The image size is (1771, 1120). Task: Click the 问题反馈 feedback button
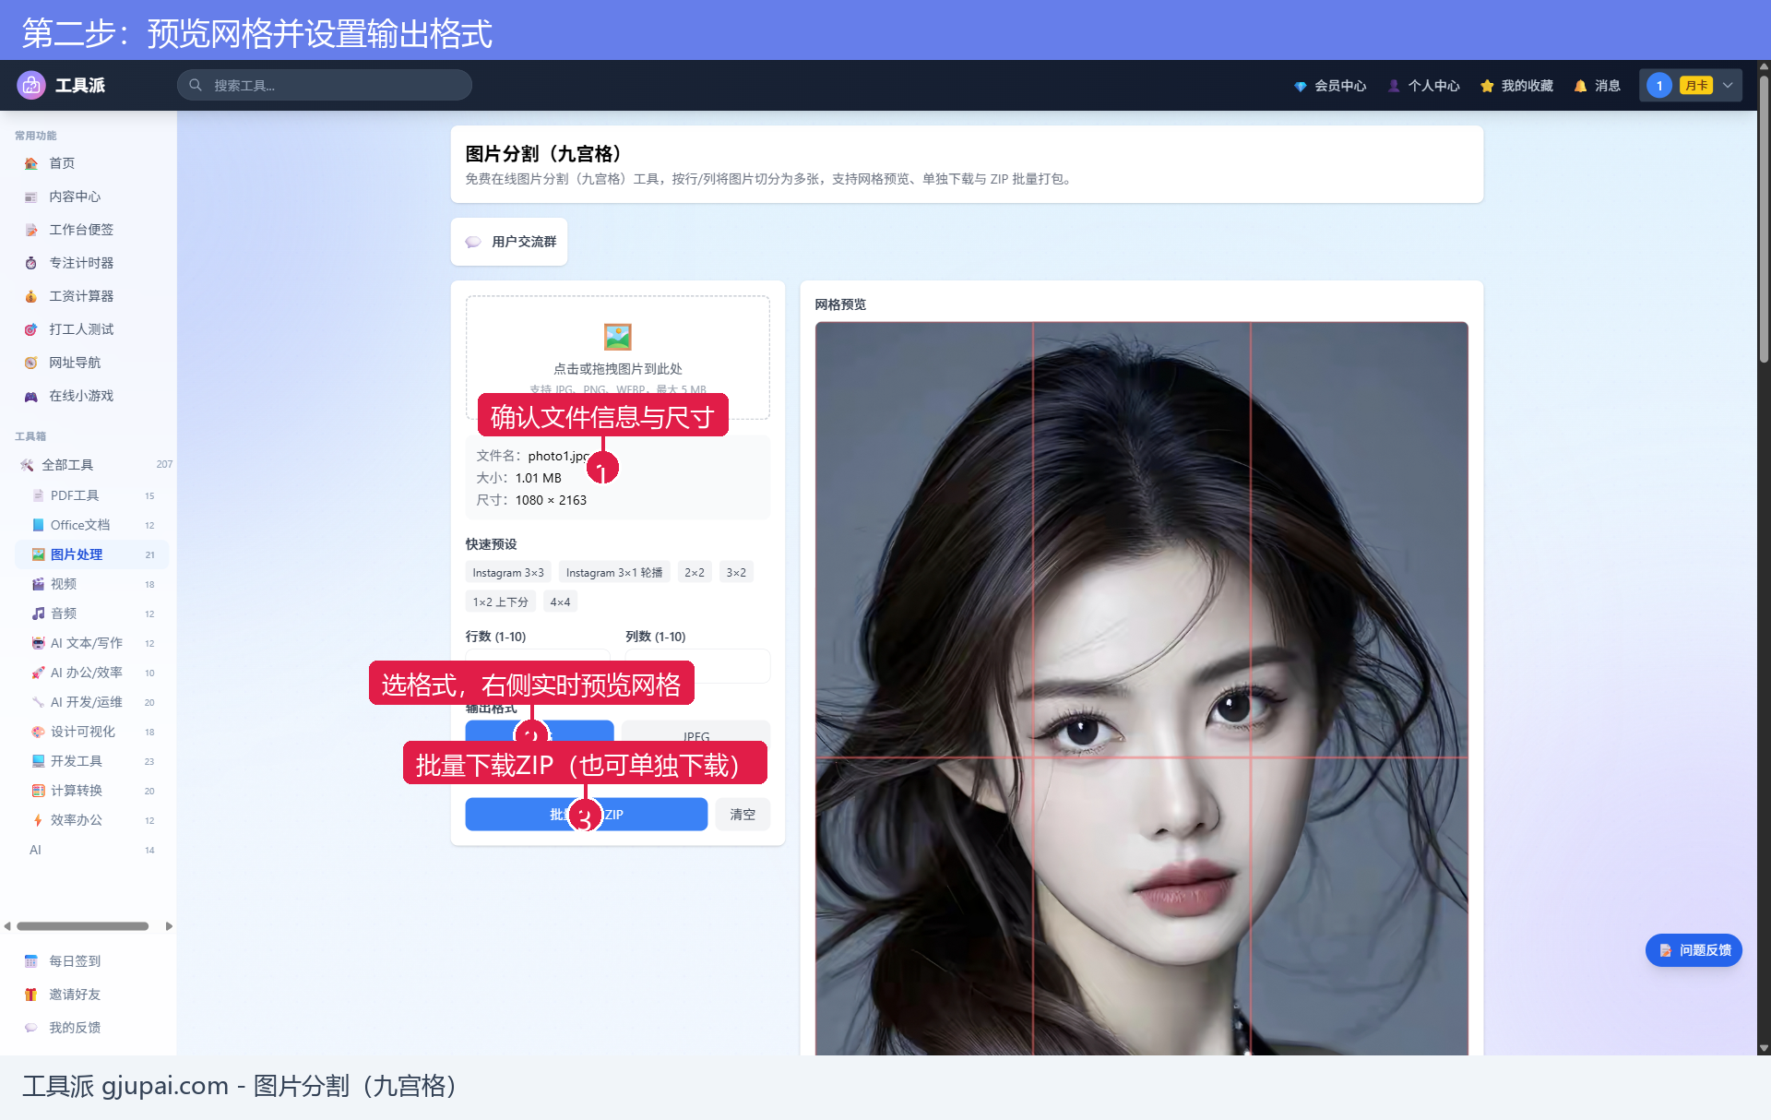point(1694,950)
